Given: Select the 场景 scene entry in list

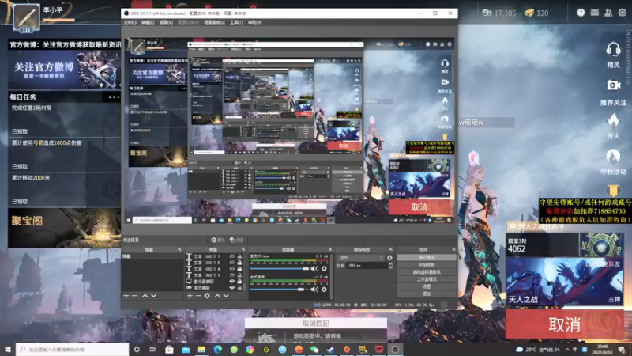Looking at the screenshot, I should pyautogui.click(x=152, y=256).
